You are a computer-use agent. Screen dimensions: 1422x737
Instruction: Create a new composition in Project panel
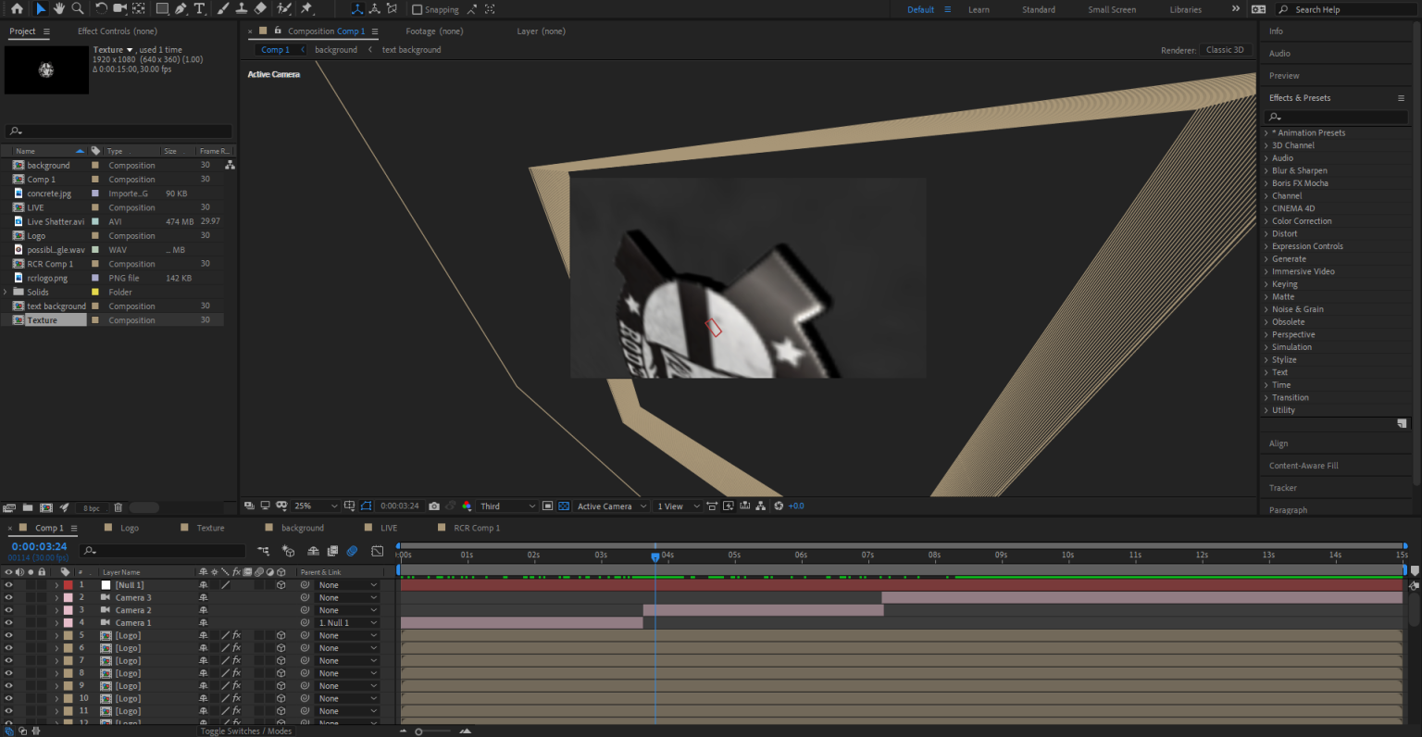(x=46, y=507)
